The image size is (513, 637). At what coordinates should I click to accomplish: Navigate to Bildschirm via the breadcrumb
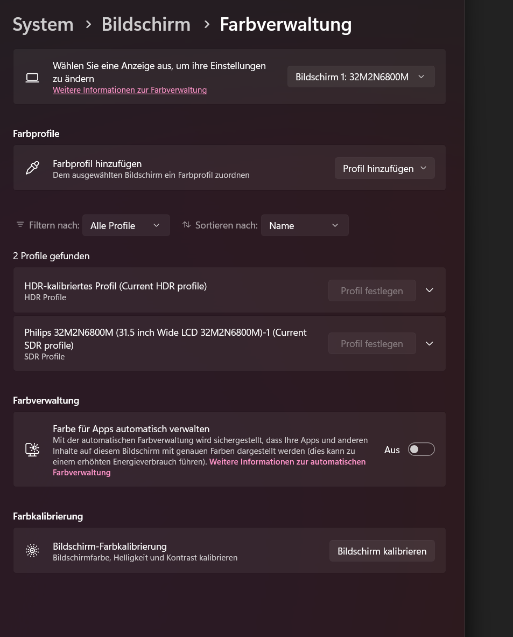[x=146, y=24]
